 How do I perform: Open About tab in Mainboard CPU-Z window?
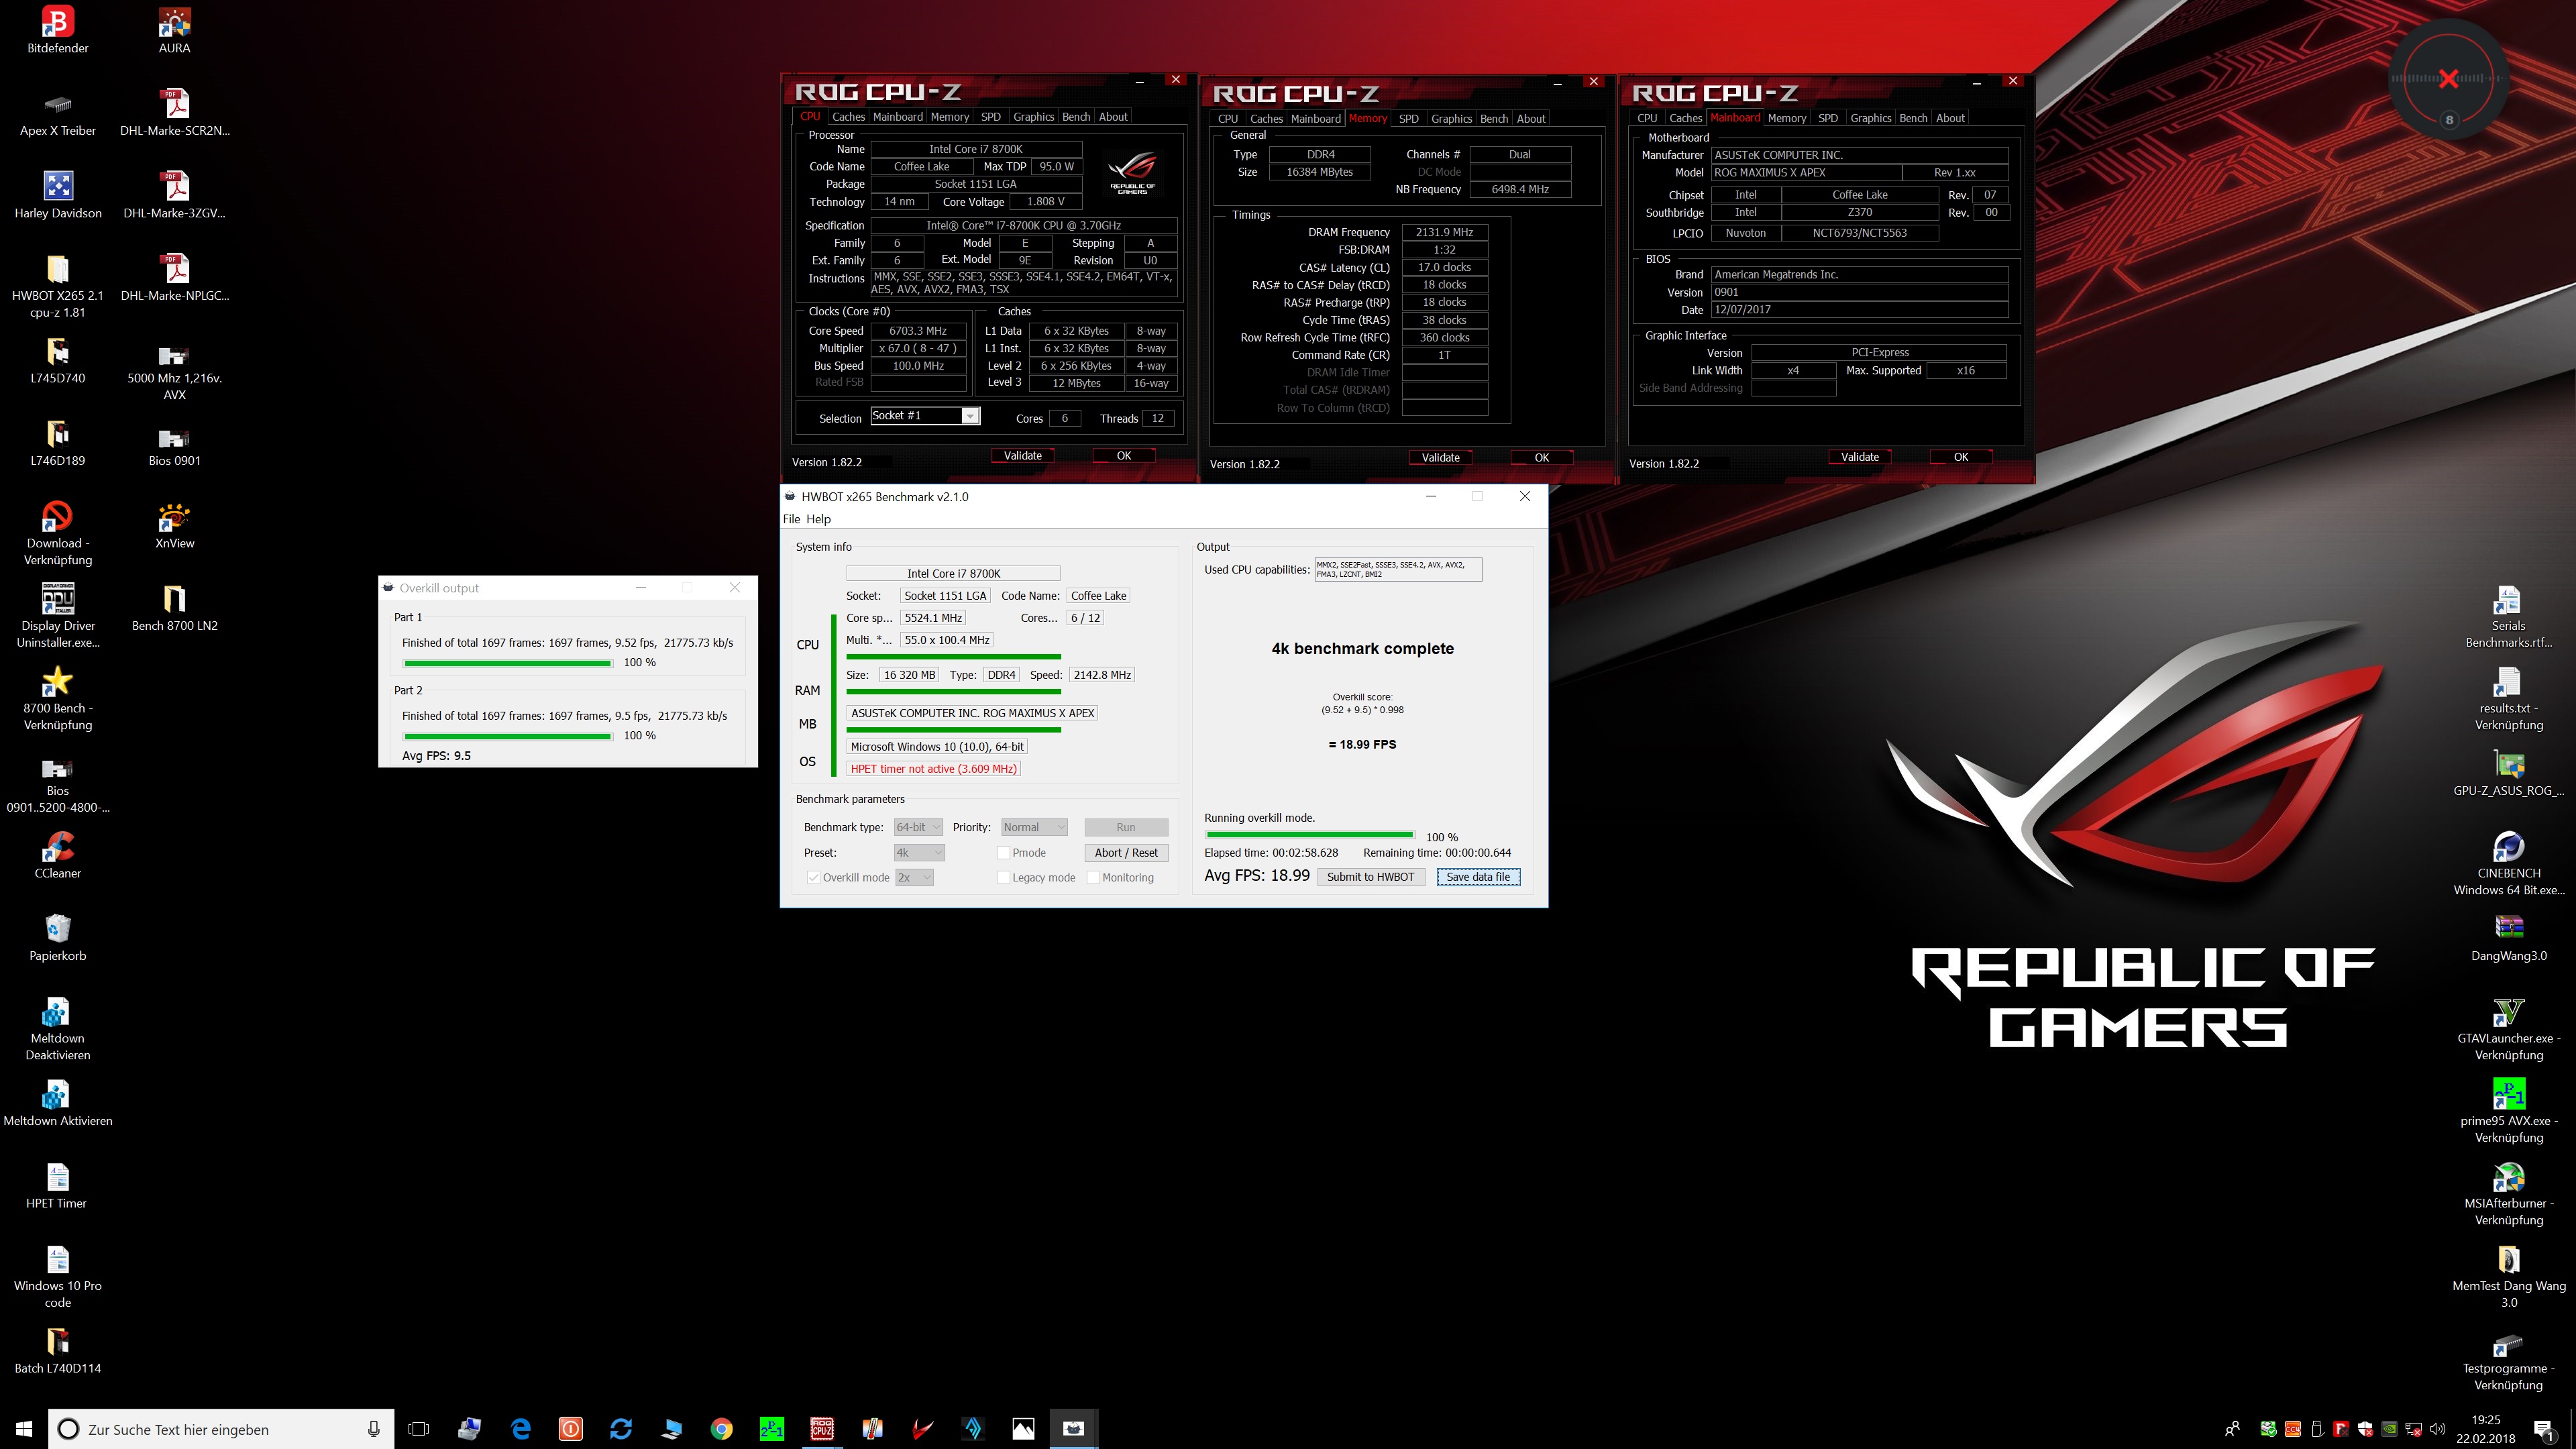(x=1949, y=118)
